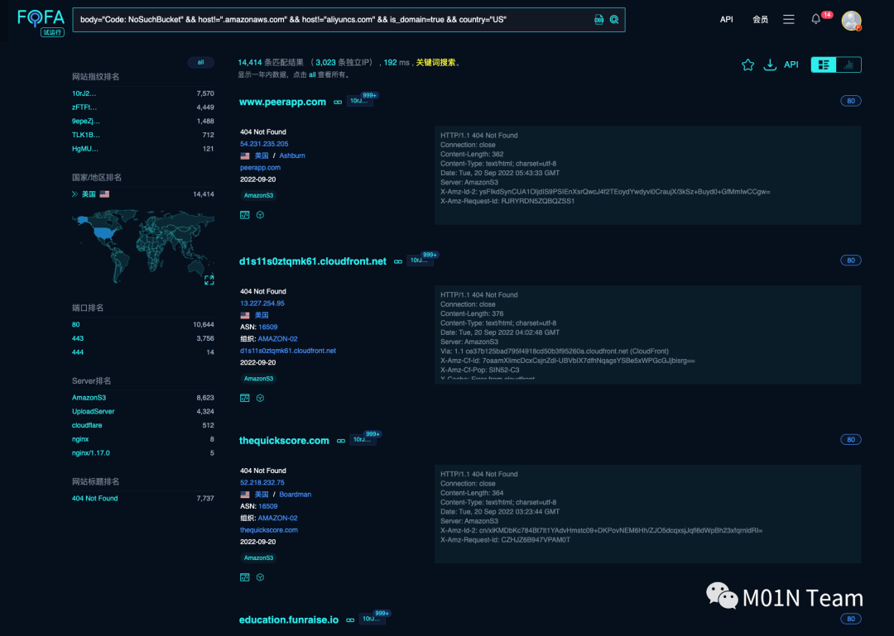
Task: Filter by port 444 in sidebar
Action: 78,352
